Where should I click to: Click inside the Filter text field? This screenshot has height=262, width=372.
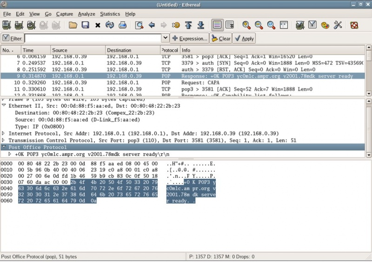click(x=93, y=39)
